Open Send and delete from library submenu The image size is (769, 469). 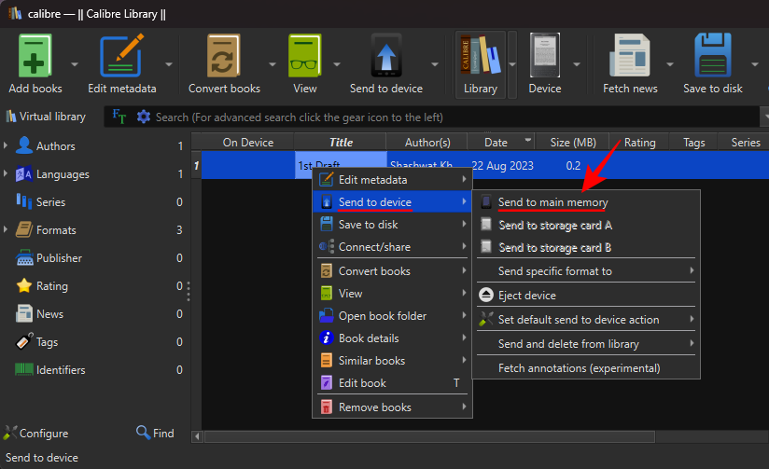[586, 344]
